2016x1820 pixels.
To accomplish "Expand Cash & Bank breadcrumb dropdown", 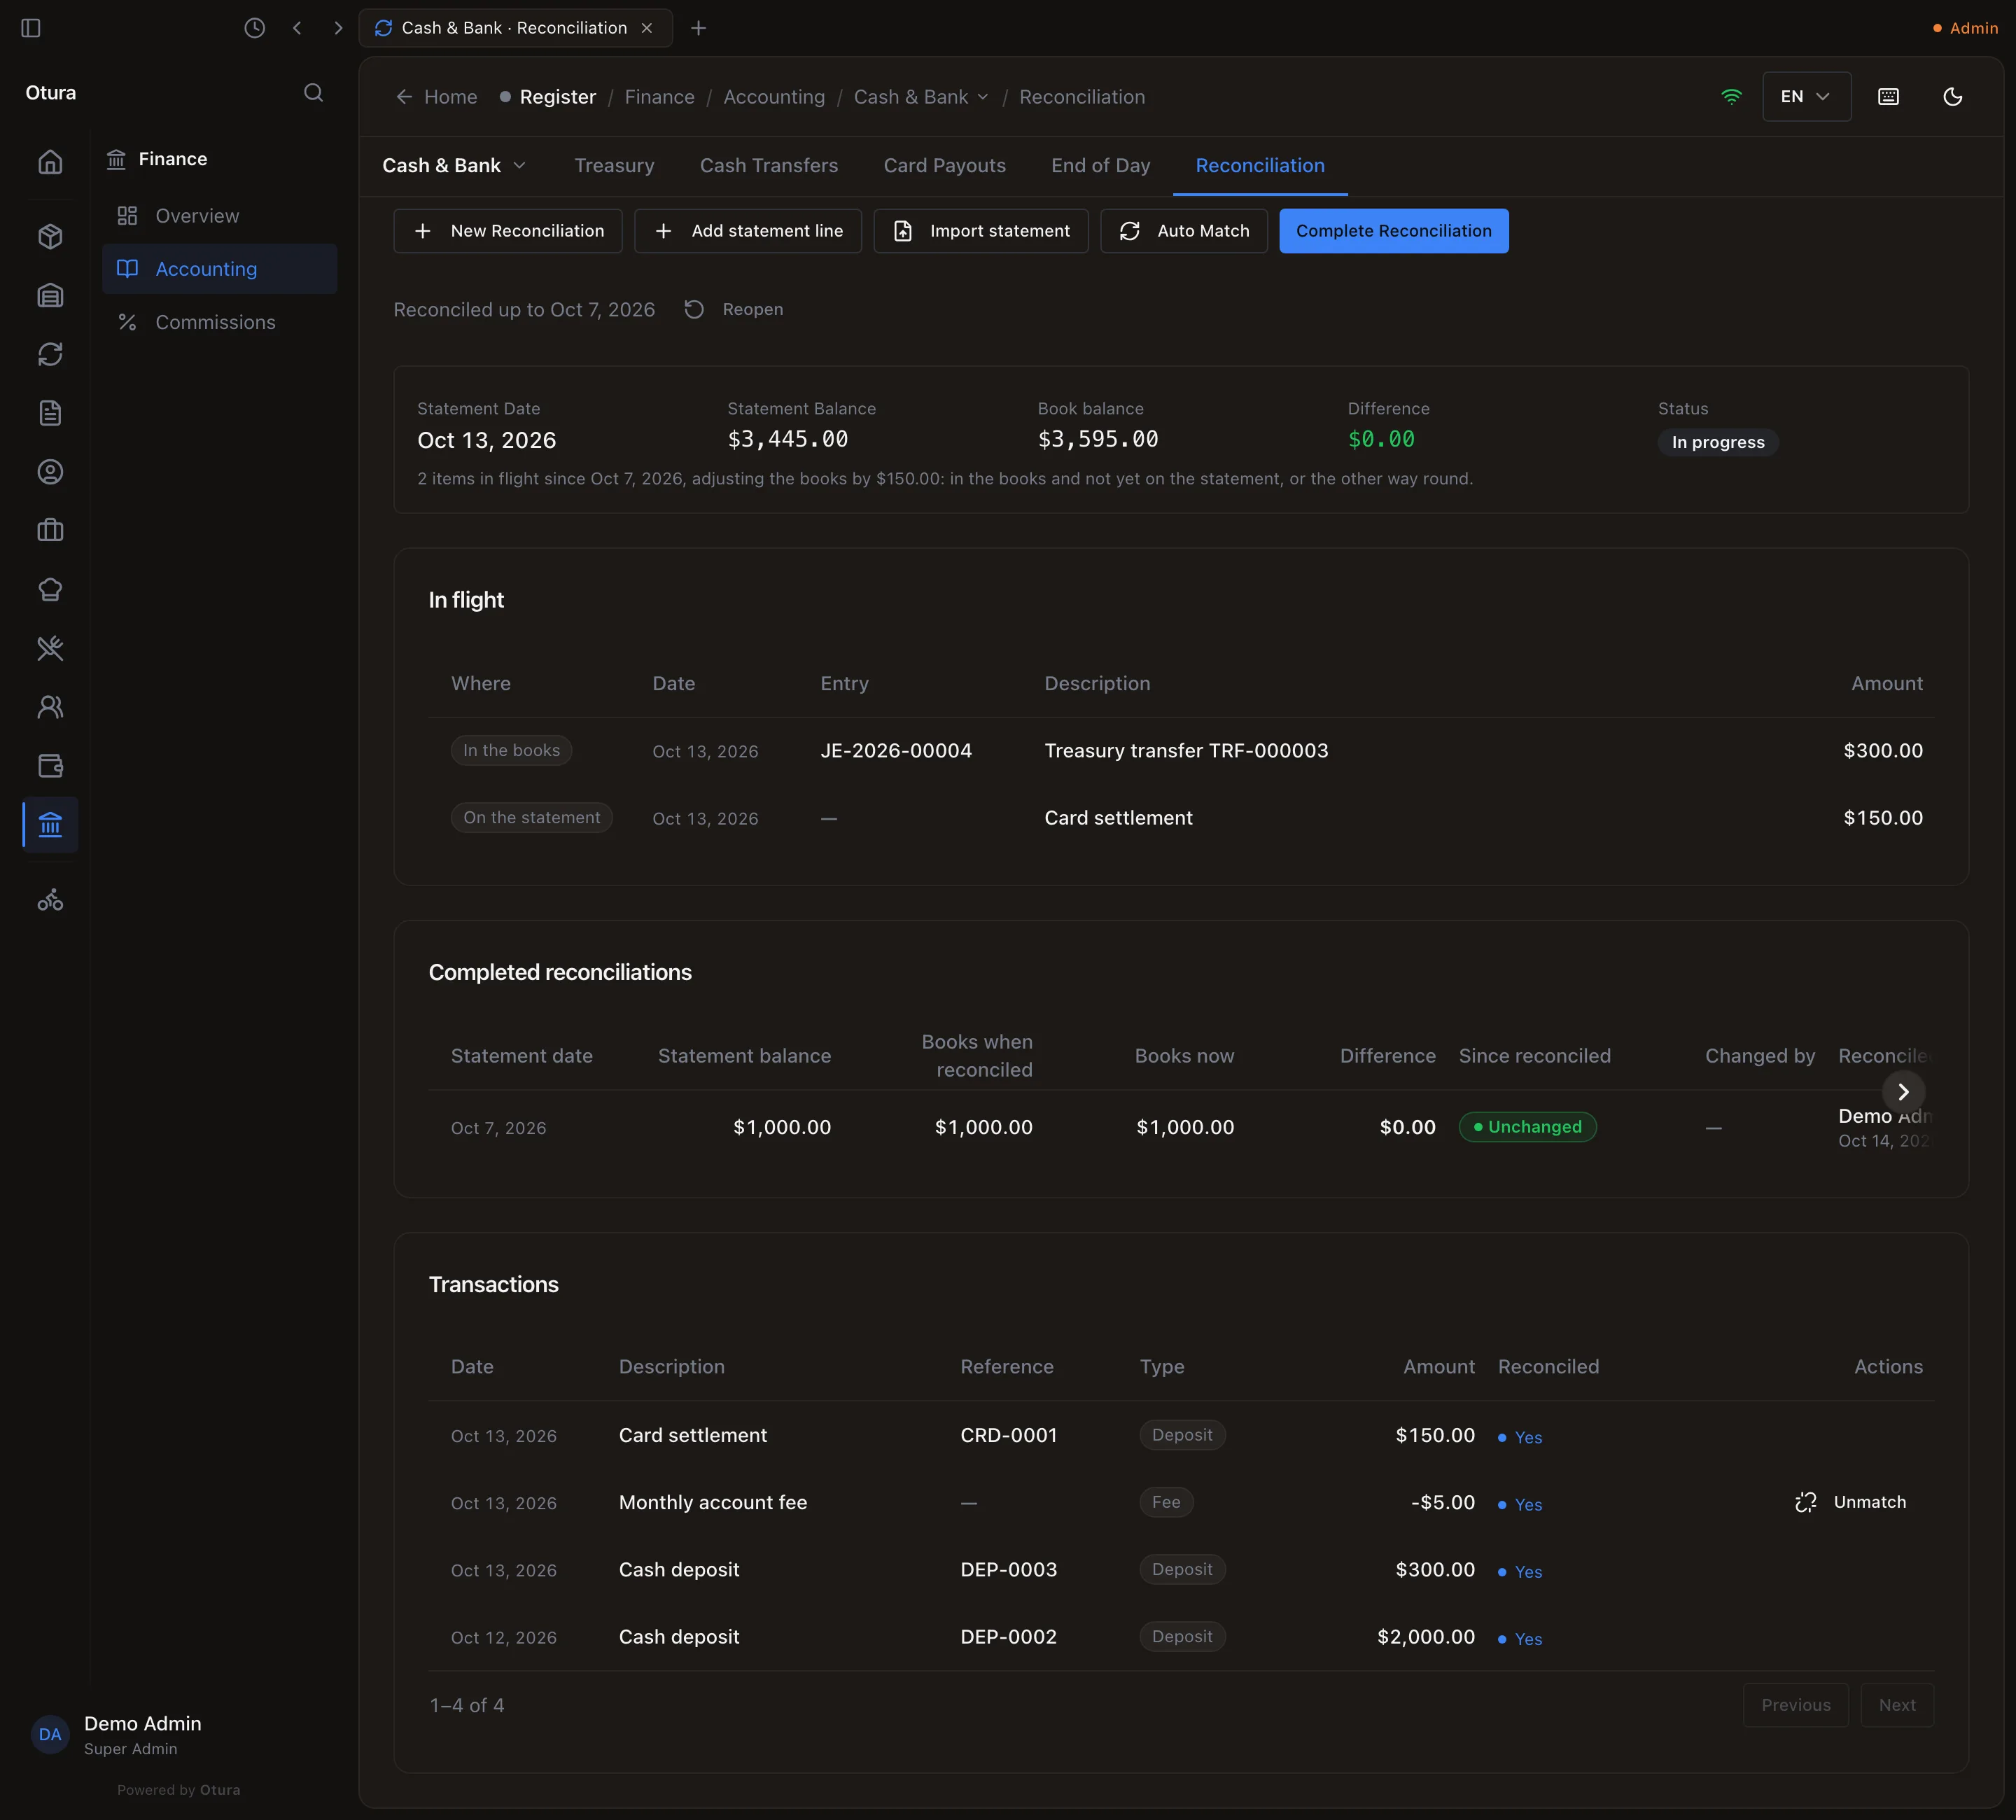I will [x=921, y=97].
